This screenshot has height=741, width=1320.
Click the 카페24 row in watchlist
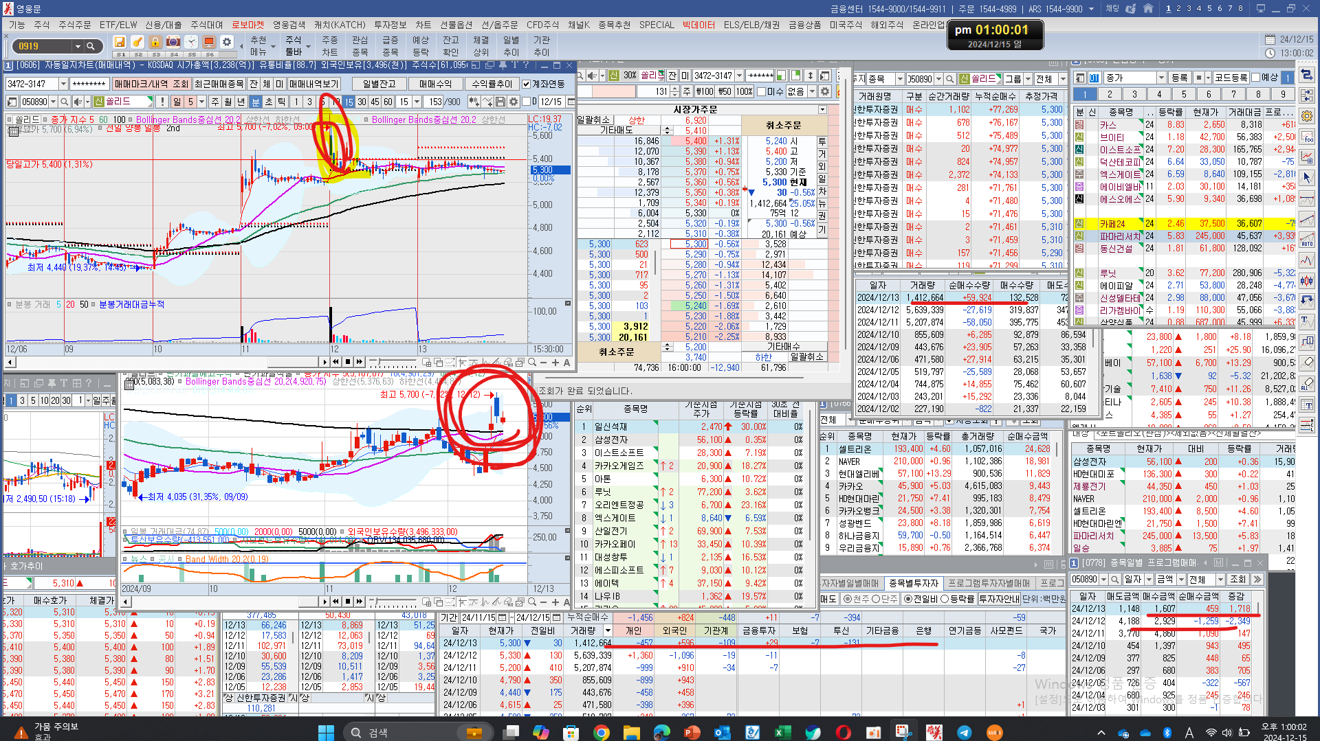[x=1185, y=224]
